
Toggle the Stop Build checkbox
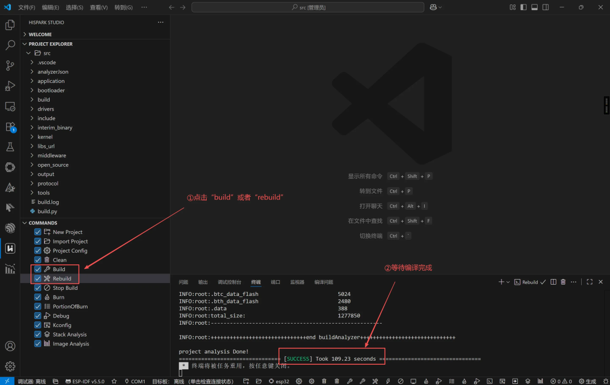(38, 287)
